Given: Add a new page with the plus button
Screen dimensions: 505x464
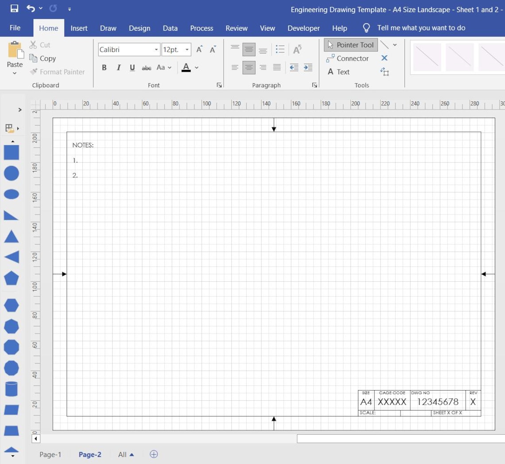Looking at the screenshot, I should (x=153, y=454).
